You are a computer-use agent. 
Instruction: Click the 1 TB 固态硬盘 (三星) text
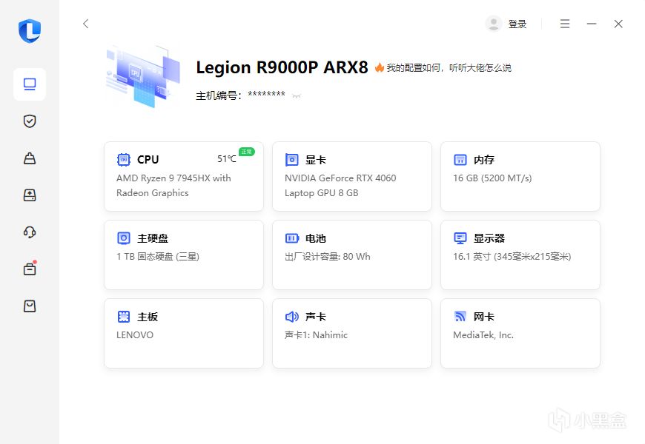click(158, 256)
